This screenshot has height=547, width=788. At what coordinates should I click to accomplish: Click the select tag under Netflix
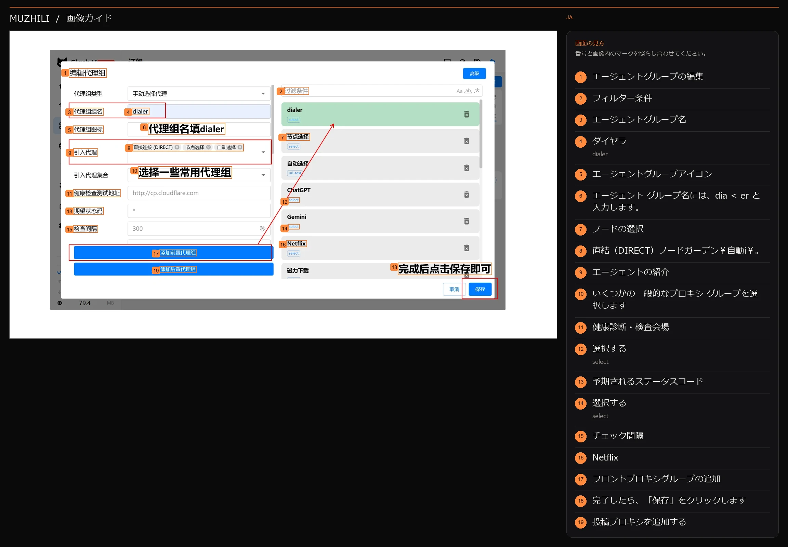pyautogui.click(x=293, y=254)
